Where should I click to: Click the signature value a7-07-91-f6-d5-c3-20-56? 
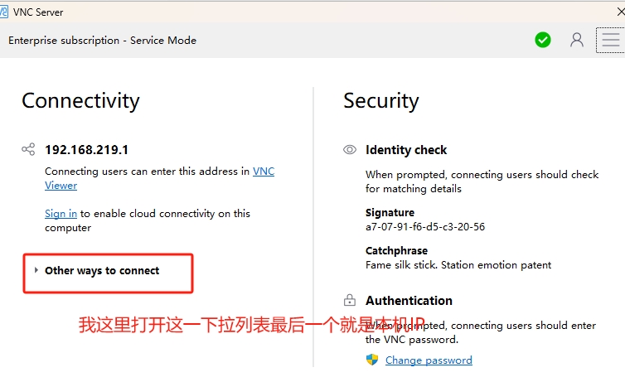(425, 226)
